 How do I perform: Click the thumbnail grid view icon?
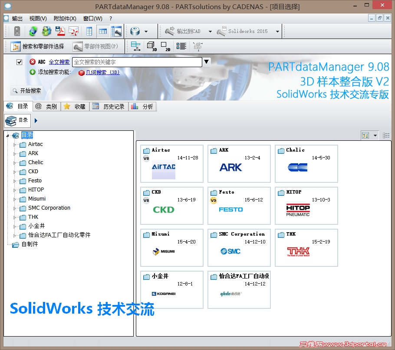point(365,136)
